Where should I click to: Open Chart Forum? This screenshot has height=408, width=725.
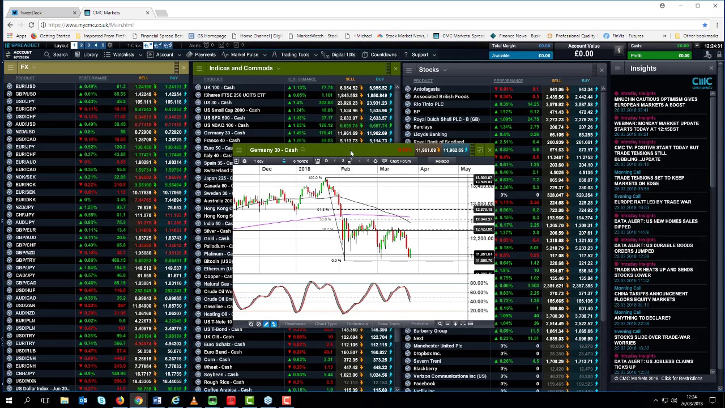coord(396,161)
